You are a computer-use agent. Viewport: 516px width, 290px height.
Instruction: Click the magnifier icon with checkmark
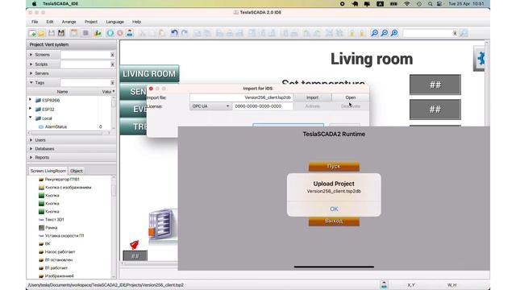[x=385, y=33]
